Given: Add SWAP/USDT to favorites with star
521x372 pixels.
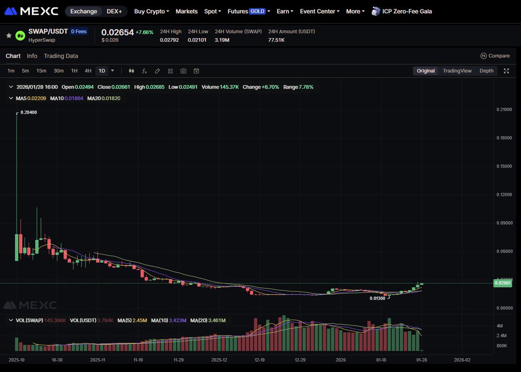Looking at the screenshot, I should coord(9,36).
